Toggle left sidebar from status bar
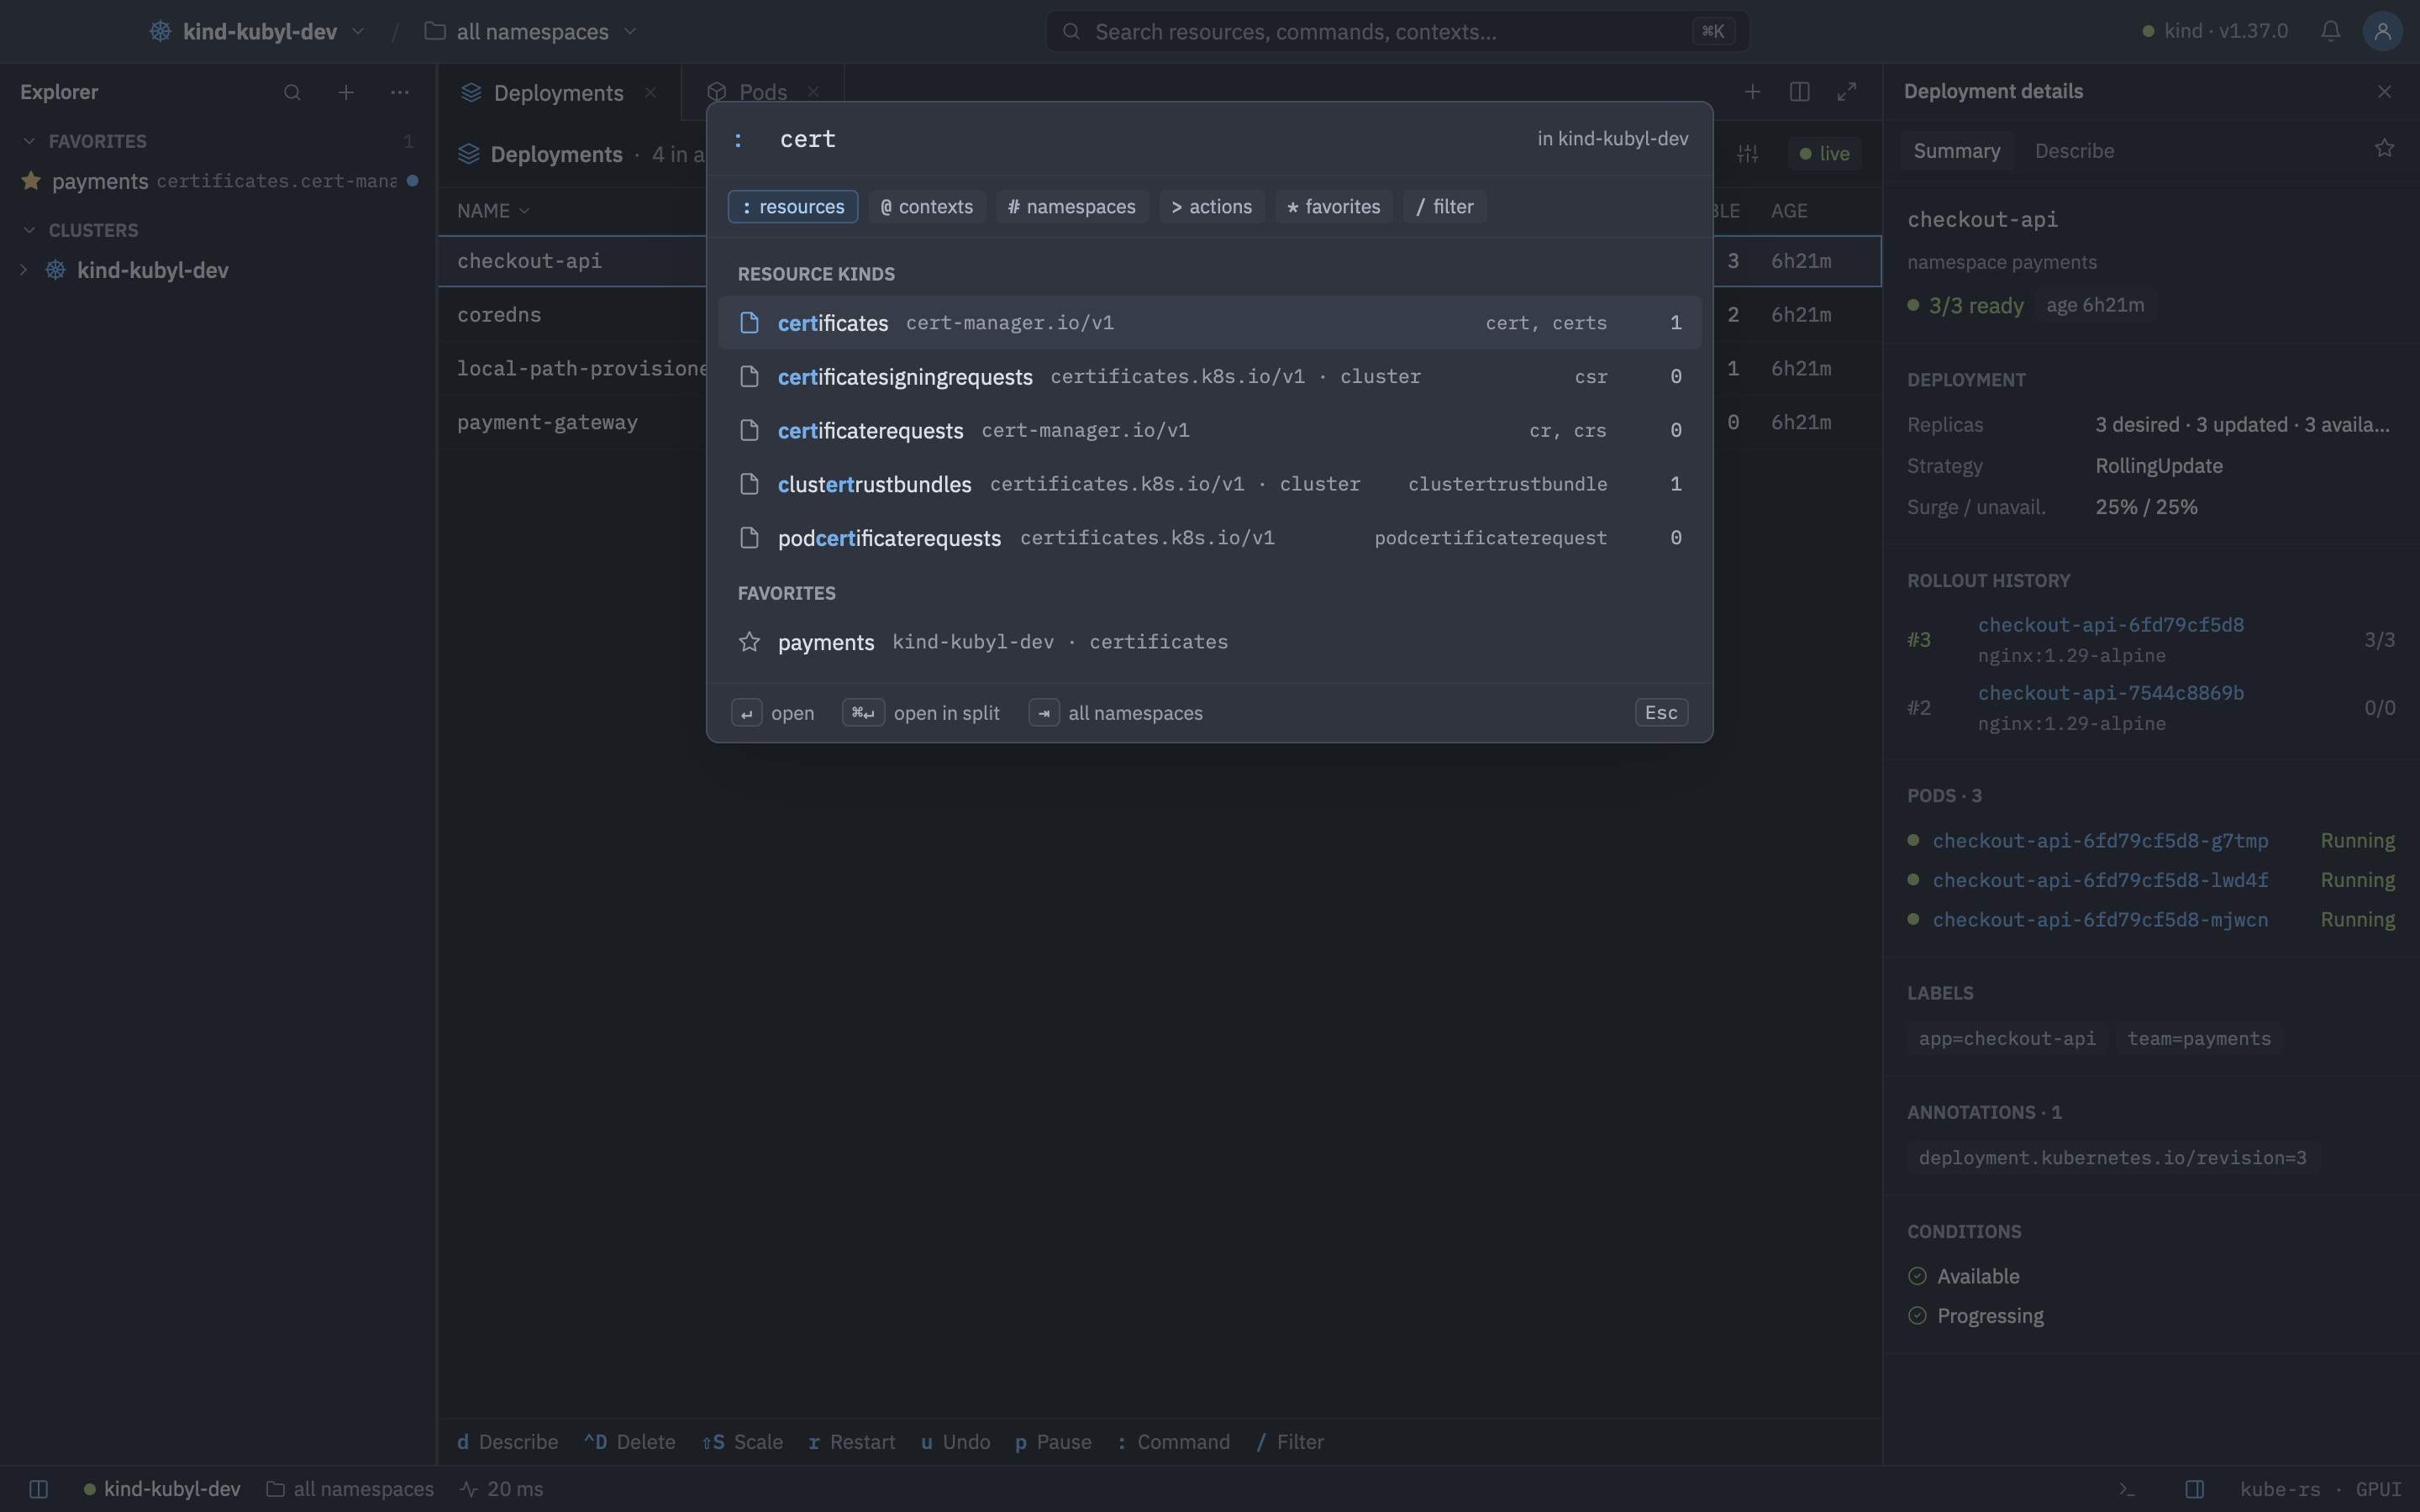The height and width of the screenshot is (1512, 2420). pyautogui.click(x=39, y=1489)
